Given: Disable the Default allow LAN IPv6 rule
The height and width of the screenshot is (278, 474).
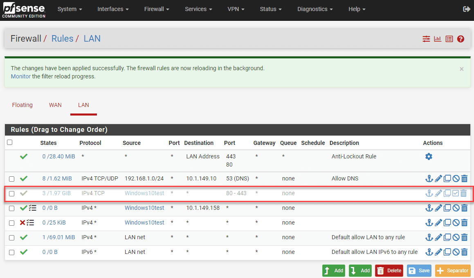Looking at the screenshot, I should [456, 252].
